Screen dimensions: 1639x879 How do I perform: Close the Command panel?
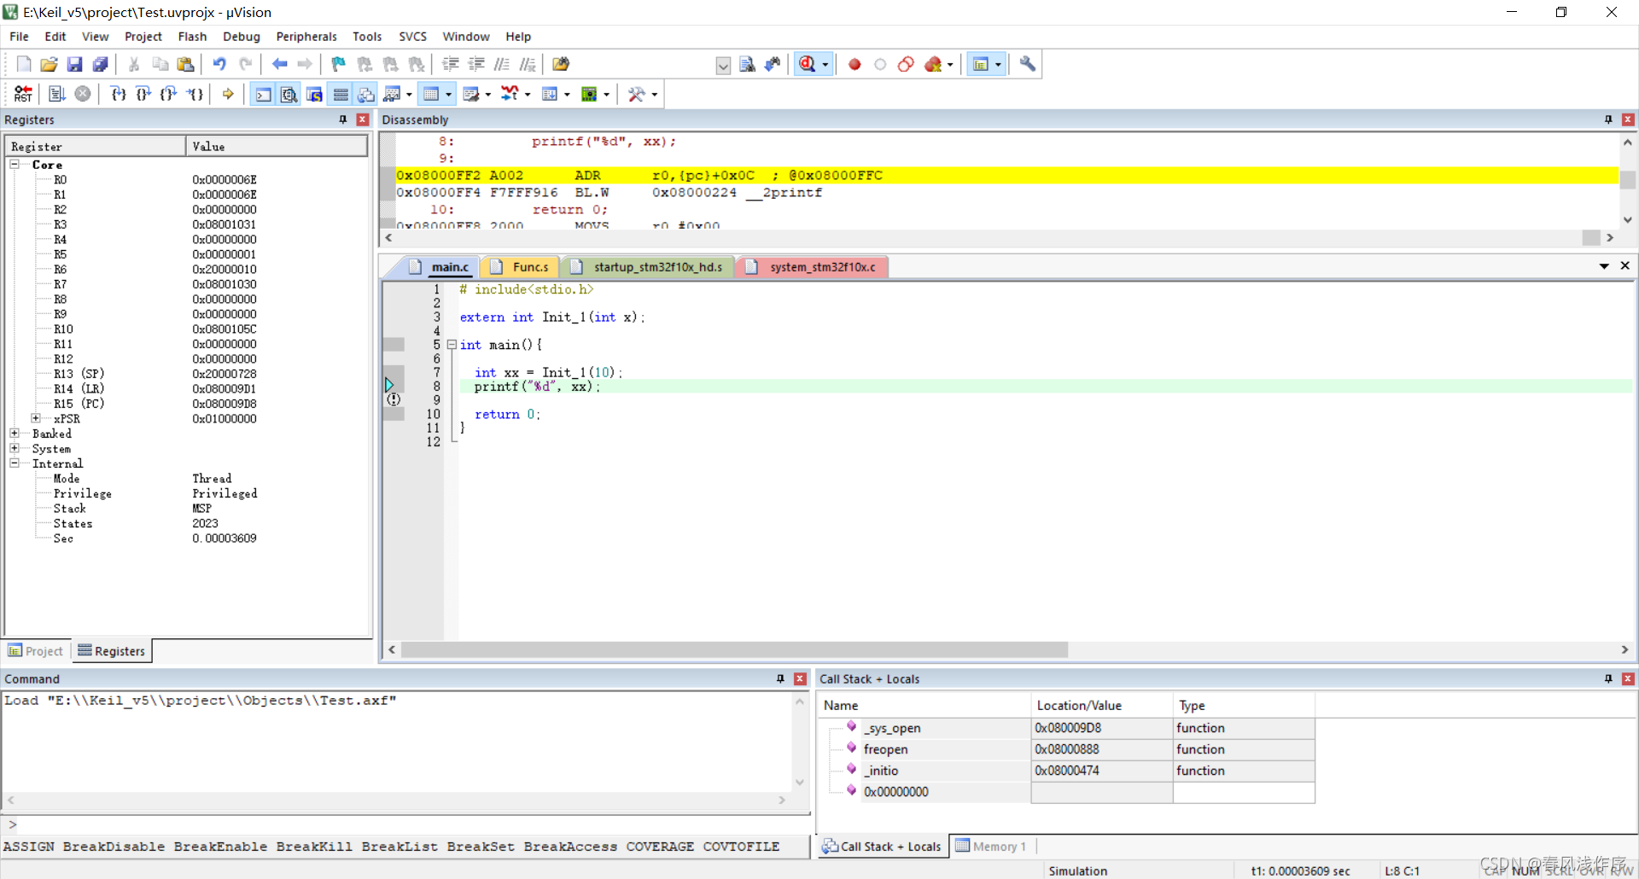[x=800, y=678]
